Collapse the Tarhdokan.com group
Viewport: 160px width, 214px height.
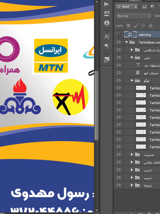click(x=126, y=42)
